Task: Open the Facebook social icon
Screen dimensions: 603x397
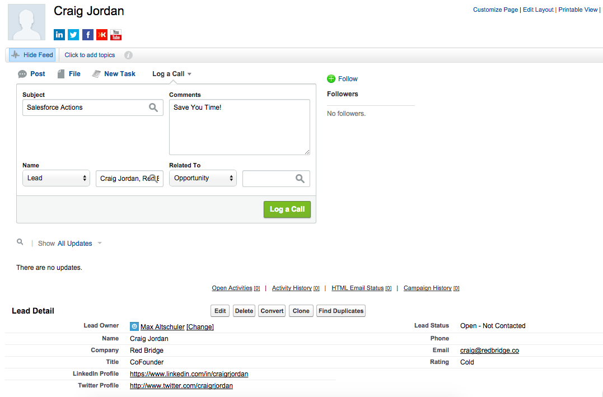Action: (x=88, y=35)
